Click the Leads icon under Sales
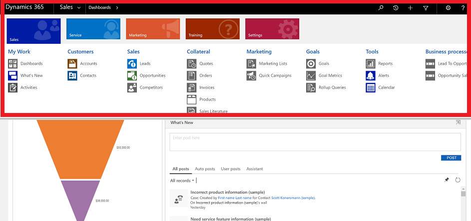Viewport: 471px width, 221px height. (x=132, y=64)
